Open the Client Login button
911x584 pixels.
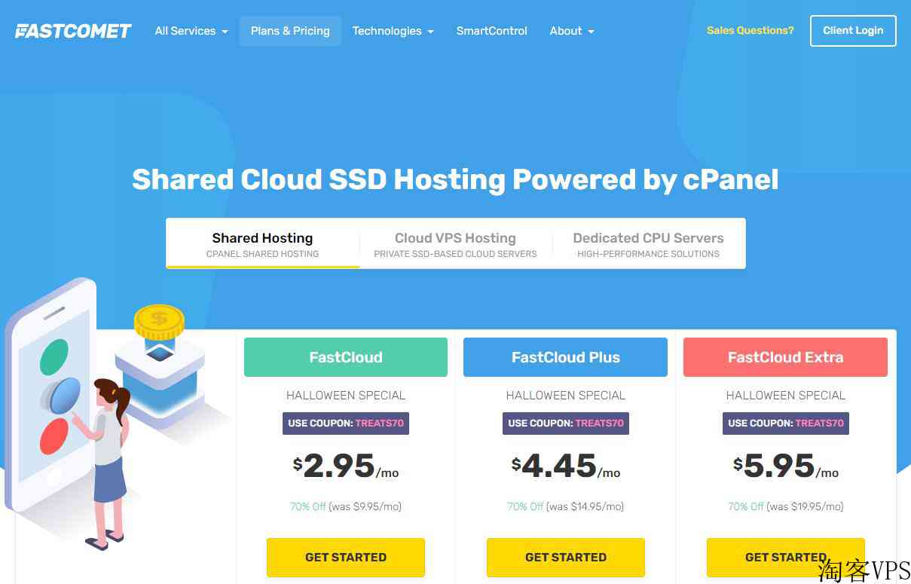[853, 31]
